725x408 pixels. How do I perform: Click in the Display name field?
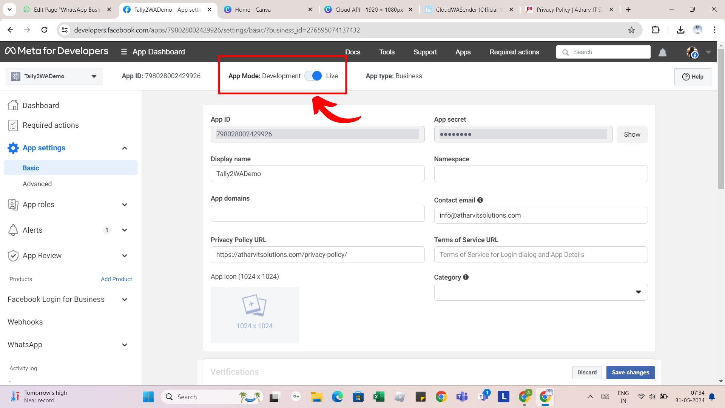pyautogui.click(x=318, y=174)
